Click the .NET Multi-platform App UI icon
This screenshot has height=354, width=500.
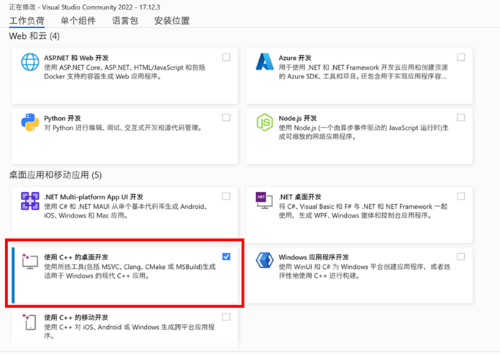click(30, 201)
